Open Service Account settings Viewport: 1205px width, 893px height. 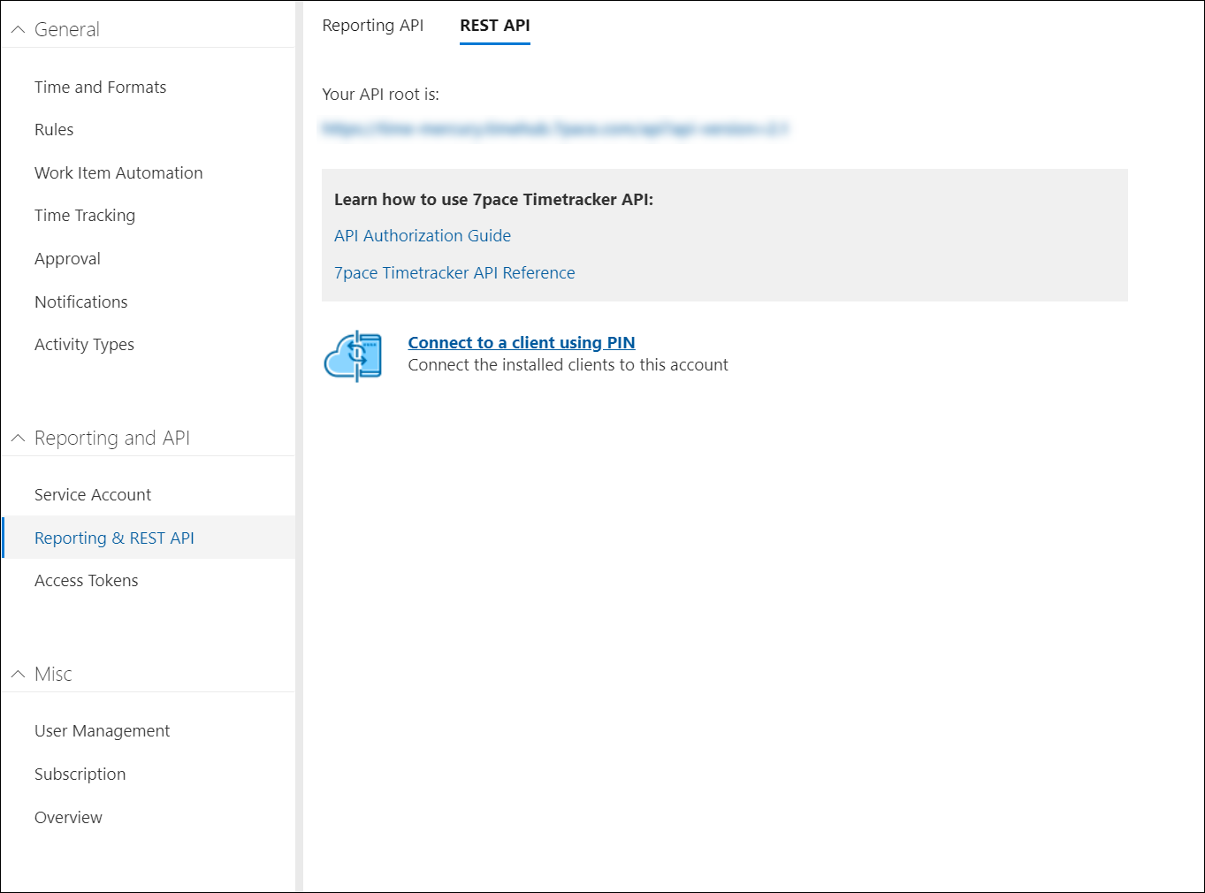click(x=93, y=494)
